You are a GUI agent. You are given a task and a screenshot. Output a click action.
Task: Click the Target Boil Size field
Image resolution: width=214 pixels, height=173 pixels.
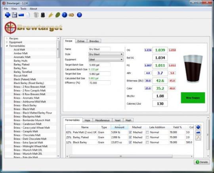[x=99, y=74]
